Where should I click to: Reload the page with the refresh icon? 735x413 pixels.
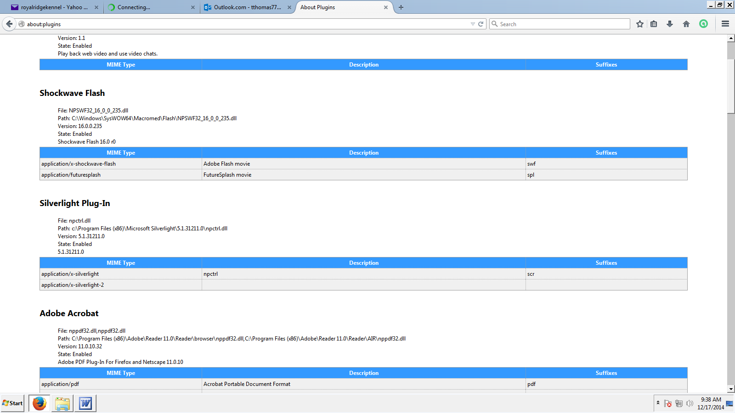pos(481,24)
